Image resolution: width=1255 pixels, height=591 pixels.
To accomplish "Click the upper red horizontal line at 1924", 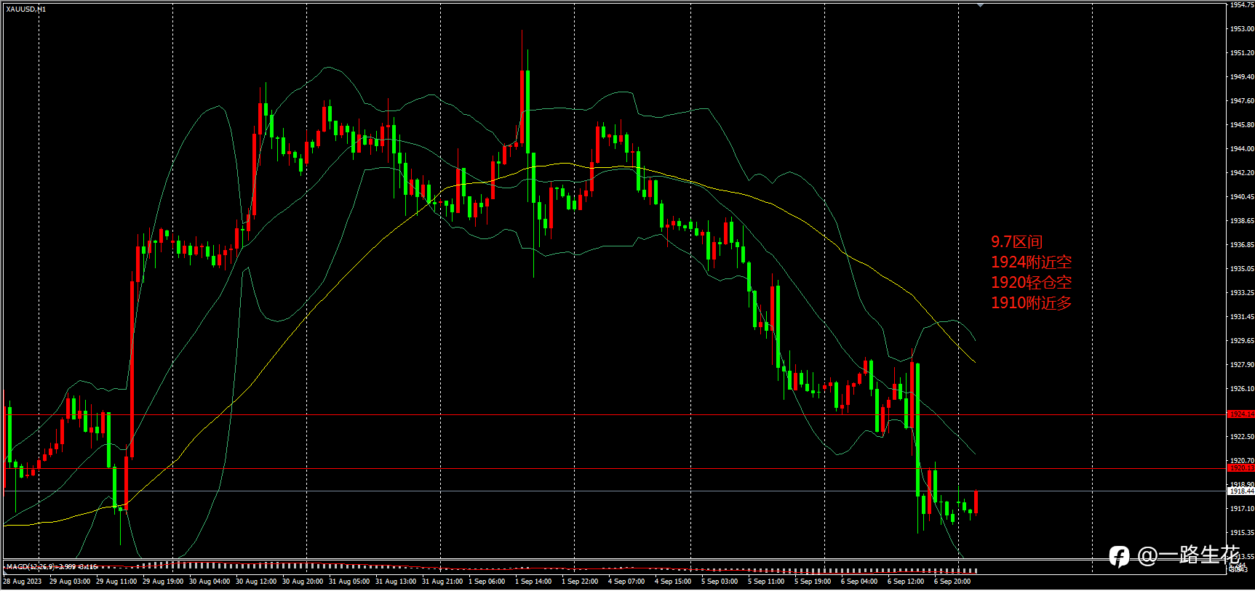I will [x=615, y=415].
